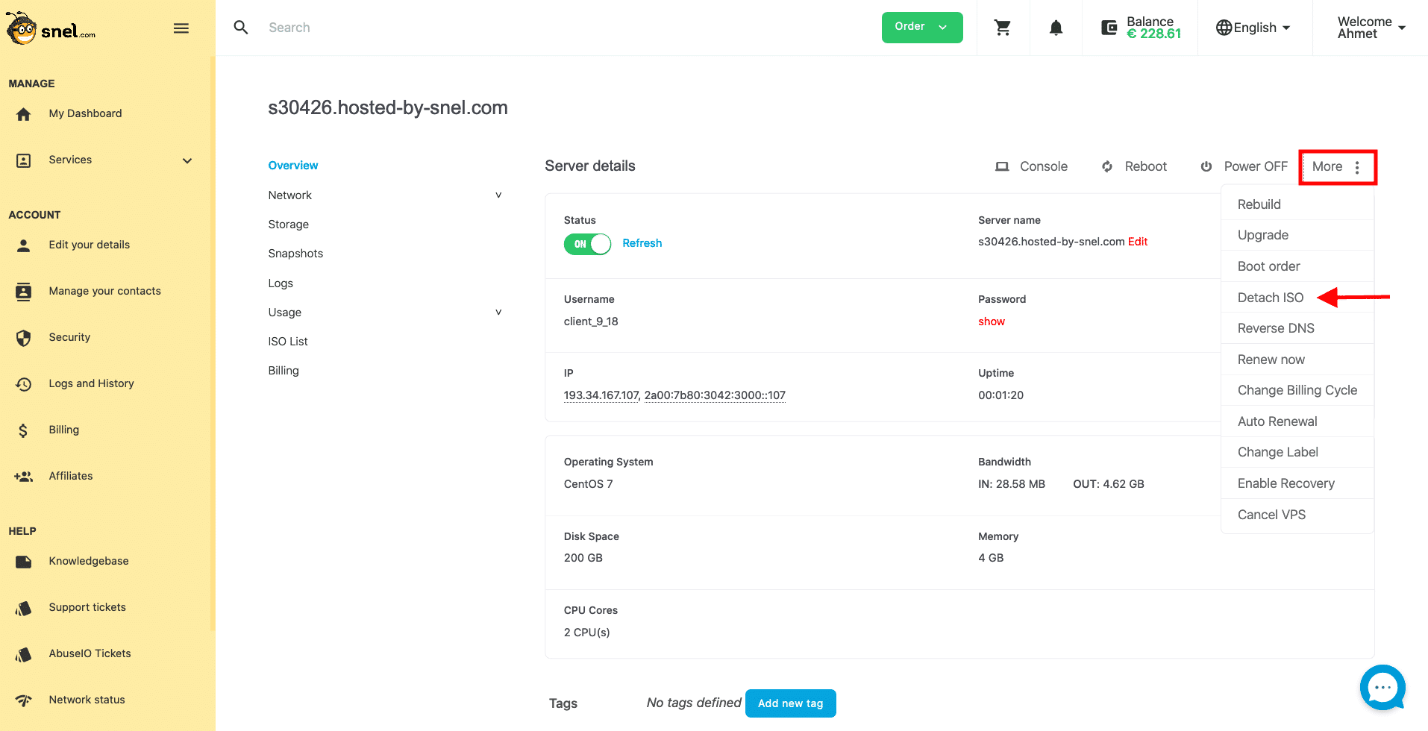Collapse sidebar with hamburger menu icon
Image resolution: width=1428 pixels, height=731 pixels.
click(181, 28)
